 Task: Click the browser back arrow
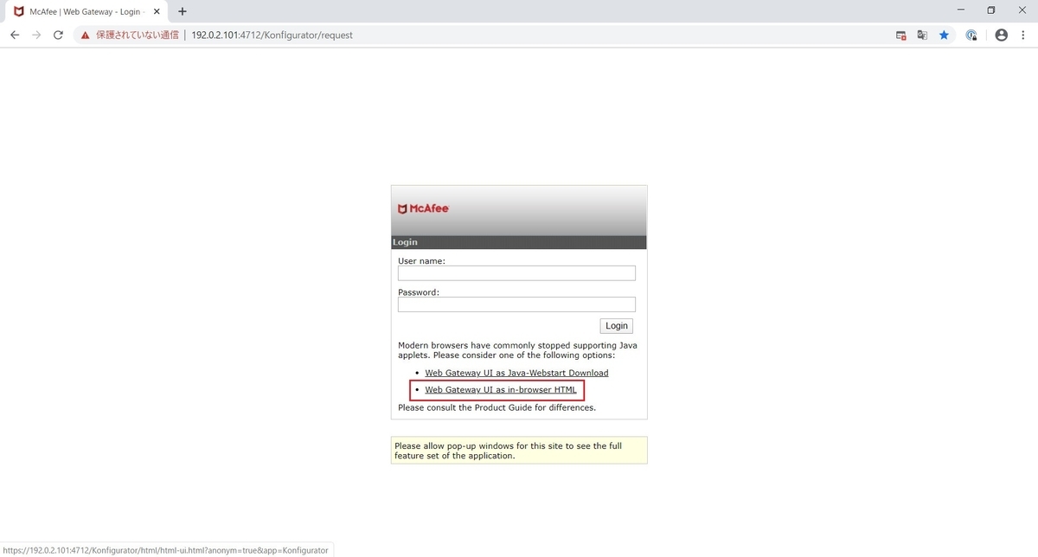(15, 35)
